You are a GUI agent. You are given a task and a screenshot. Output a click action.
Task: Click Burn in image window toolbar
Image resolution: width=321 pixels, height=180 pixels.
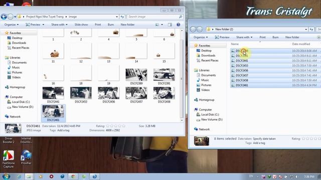tap(110, 24)
